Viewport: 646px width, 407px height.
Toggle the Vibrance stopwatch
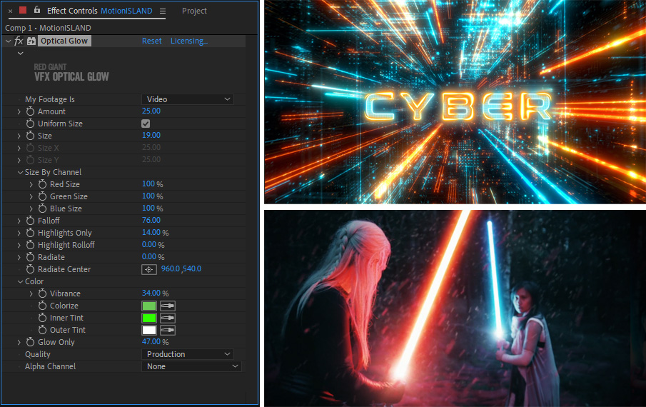coord(42,293)
